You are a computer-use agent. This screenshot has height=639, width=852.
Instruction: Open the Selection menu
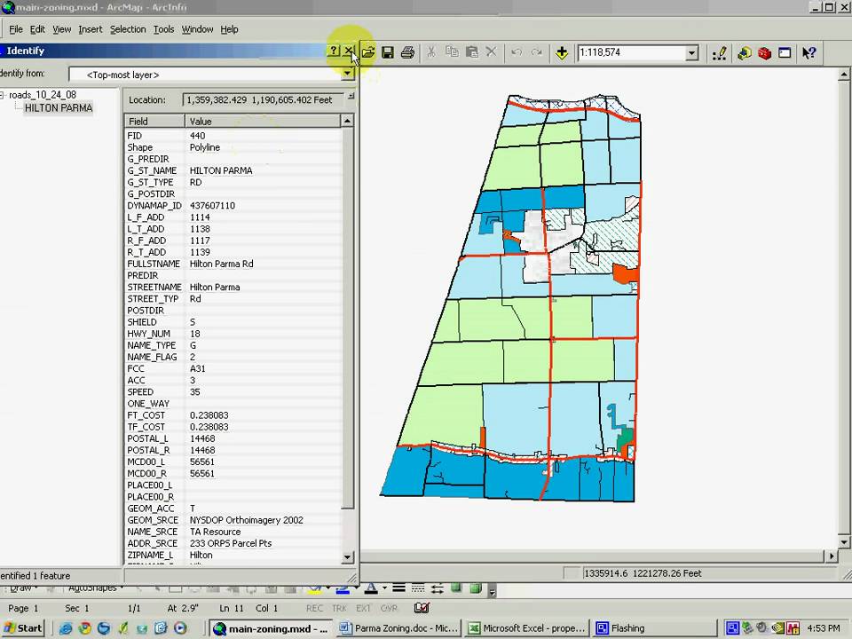pos(128,29)
